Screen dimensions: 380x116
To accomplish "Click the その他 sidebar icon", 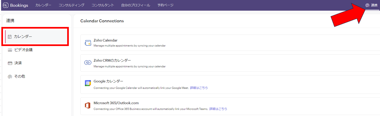I will (10, 77).
